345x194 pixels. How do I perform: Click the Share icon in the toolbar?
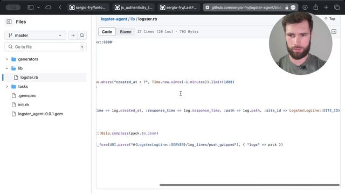[316, 7]
